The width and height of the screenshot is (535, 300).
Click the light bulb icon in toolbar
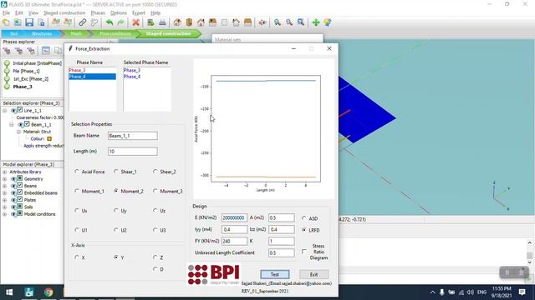(x=328, y=22)
